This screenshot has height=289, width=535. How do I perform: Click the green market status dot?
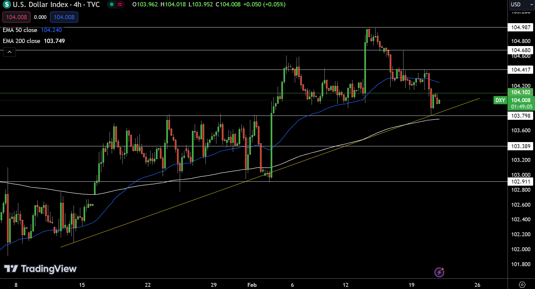pos(112,5)
